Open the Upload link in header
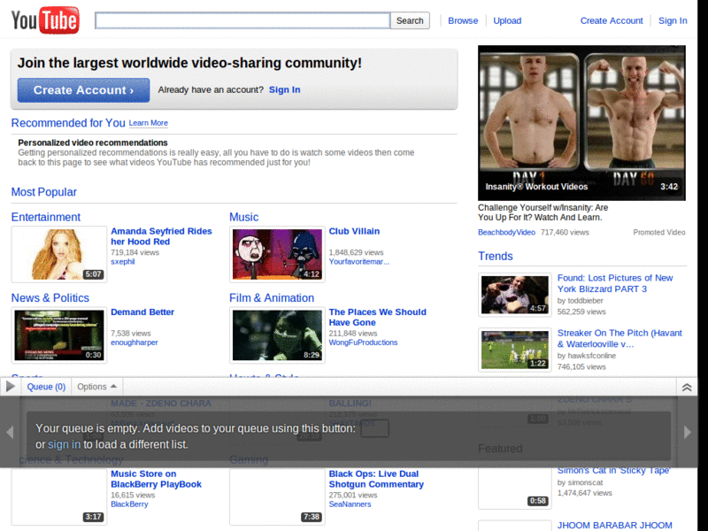Image resolution: width=708 pixels, height=531 pixels. 507,20
